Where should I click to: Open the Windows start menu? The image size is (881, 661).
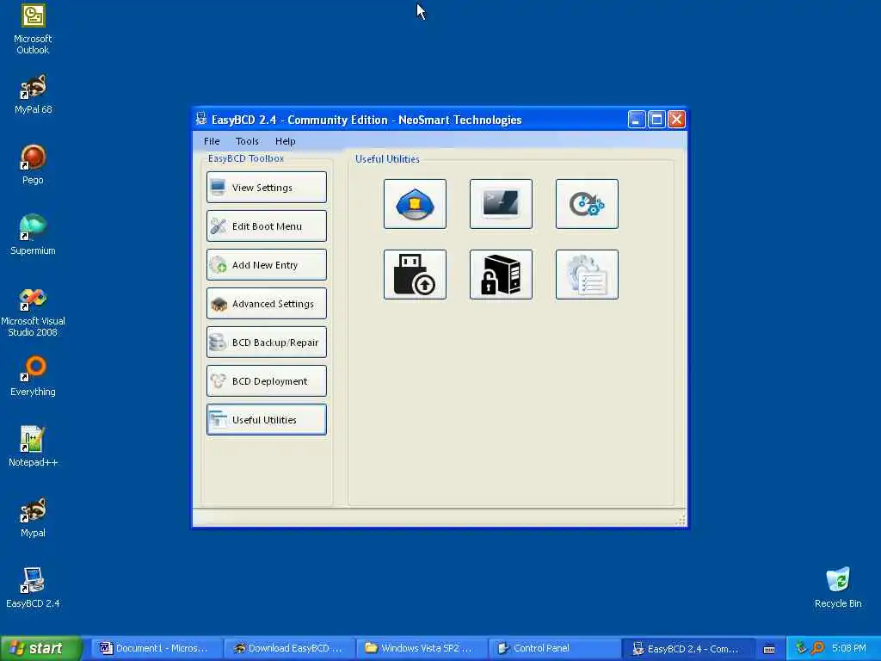[x=41, y=648]
